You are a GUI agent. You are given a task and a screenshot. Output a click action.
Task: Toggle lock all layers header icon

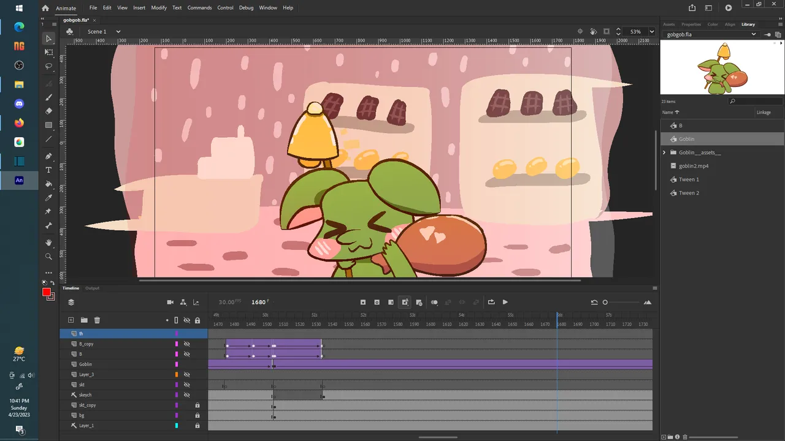(x=197, y=320)
